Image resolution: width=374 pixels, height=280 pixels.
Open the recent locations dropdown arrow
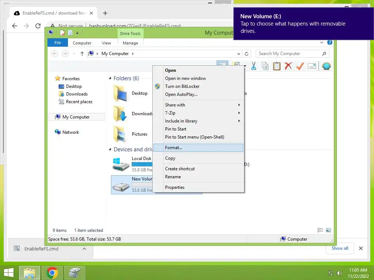[74, 54]
